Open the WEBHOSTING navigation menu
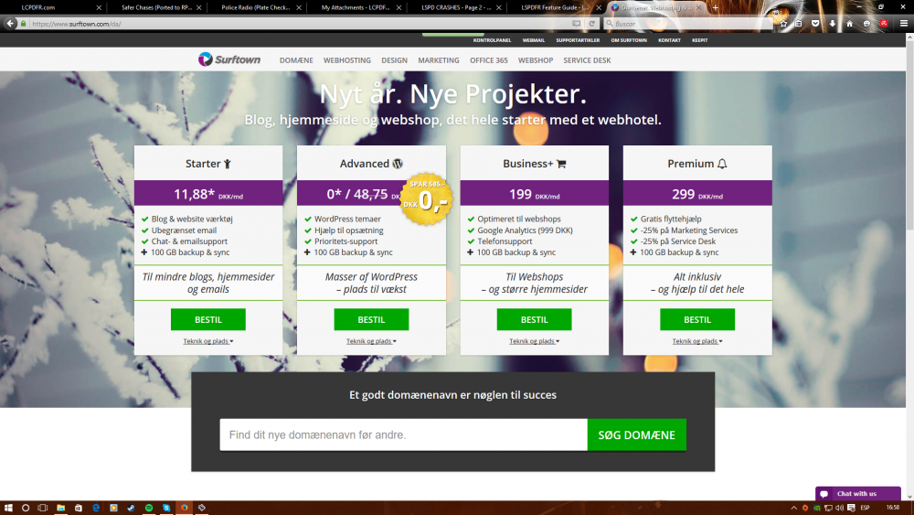 click(x=346, y=60)
